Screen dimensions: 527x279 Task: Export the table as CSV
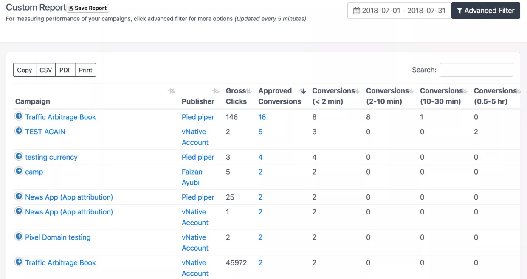point(45,70)
